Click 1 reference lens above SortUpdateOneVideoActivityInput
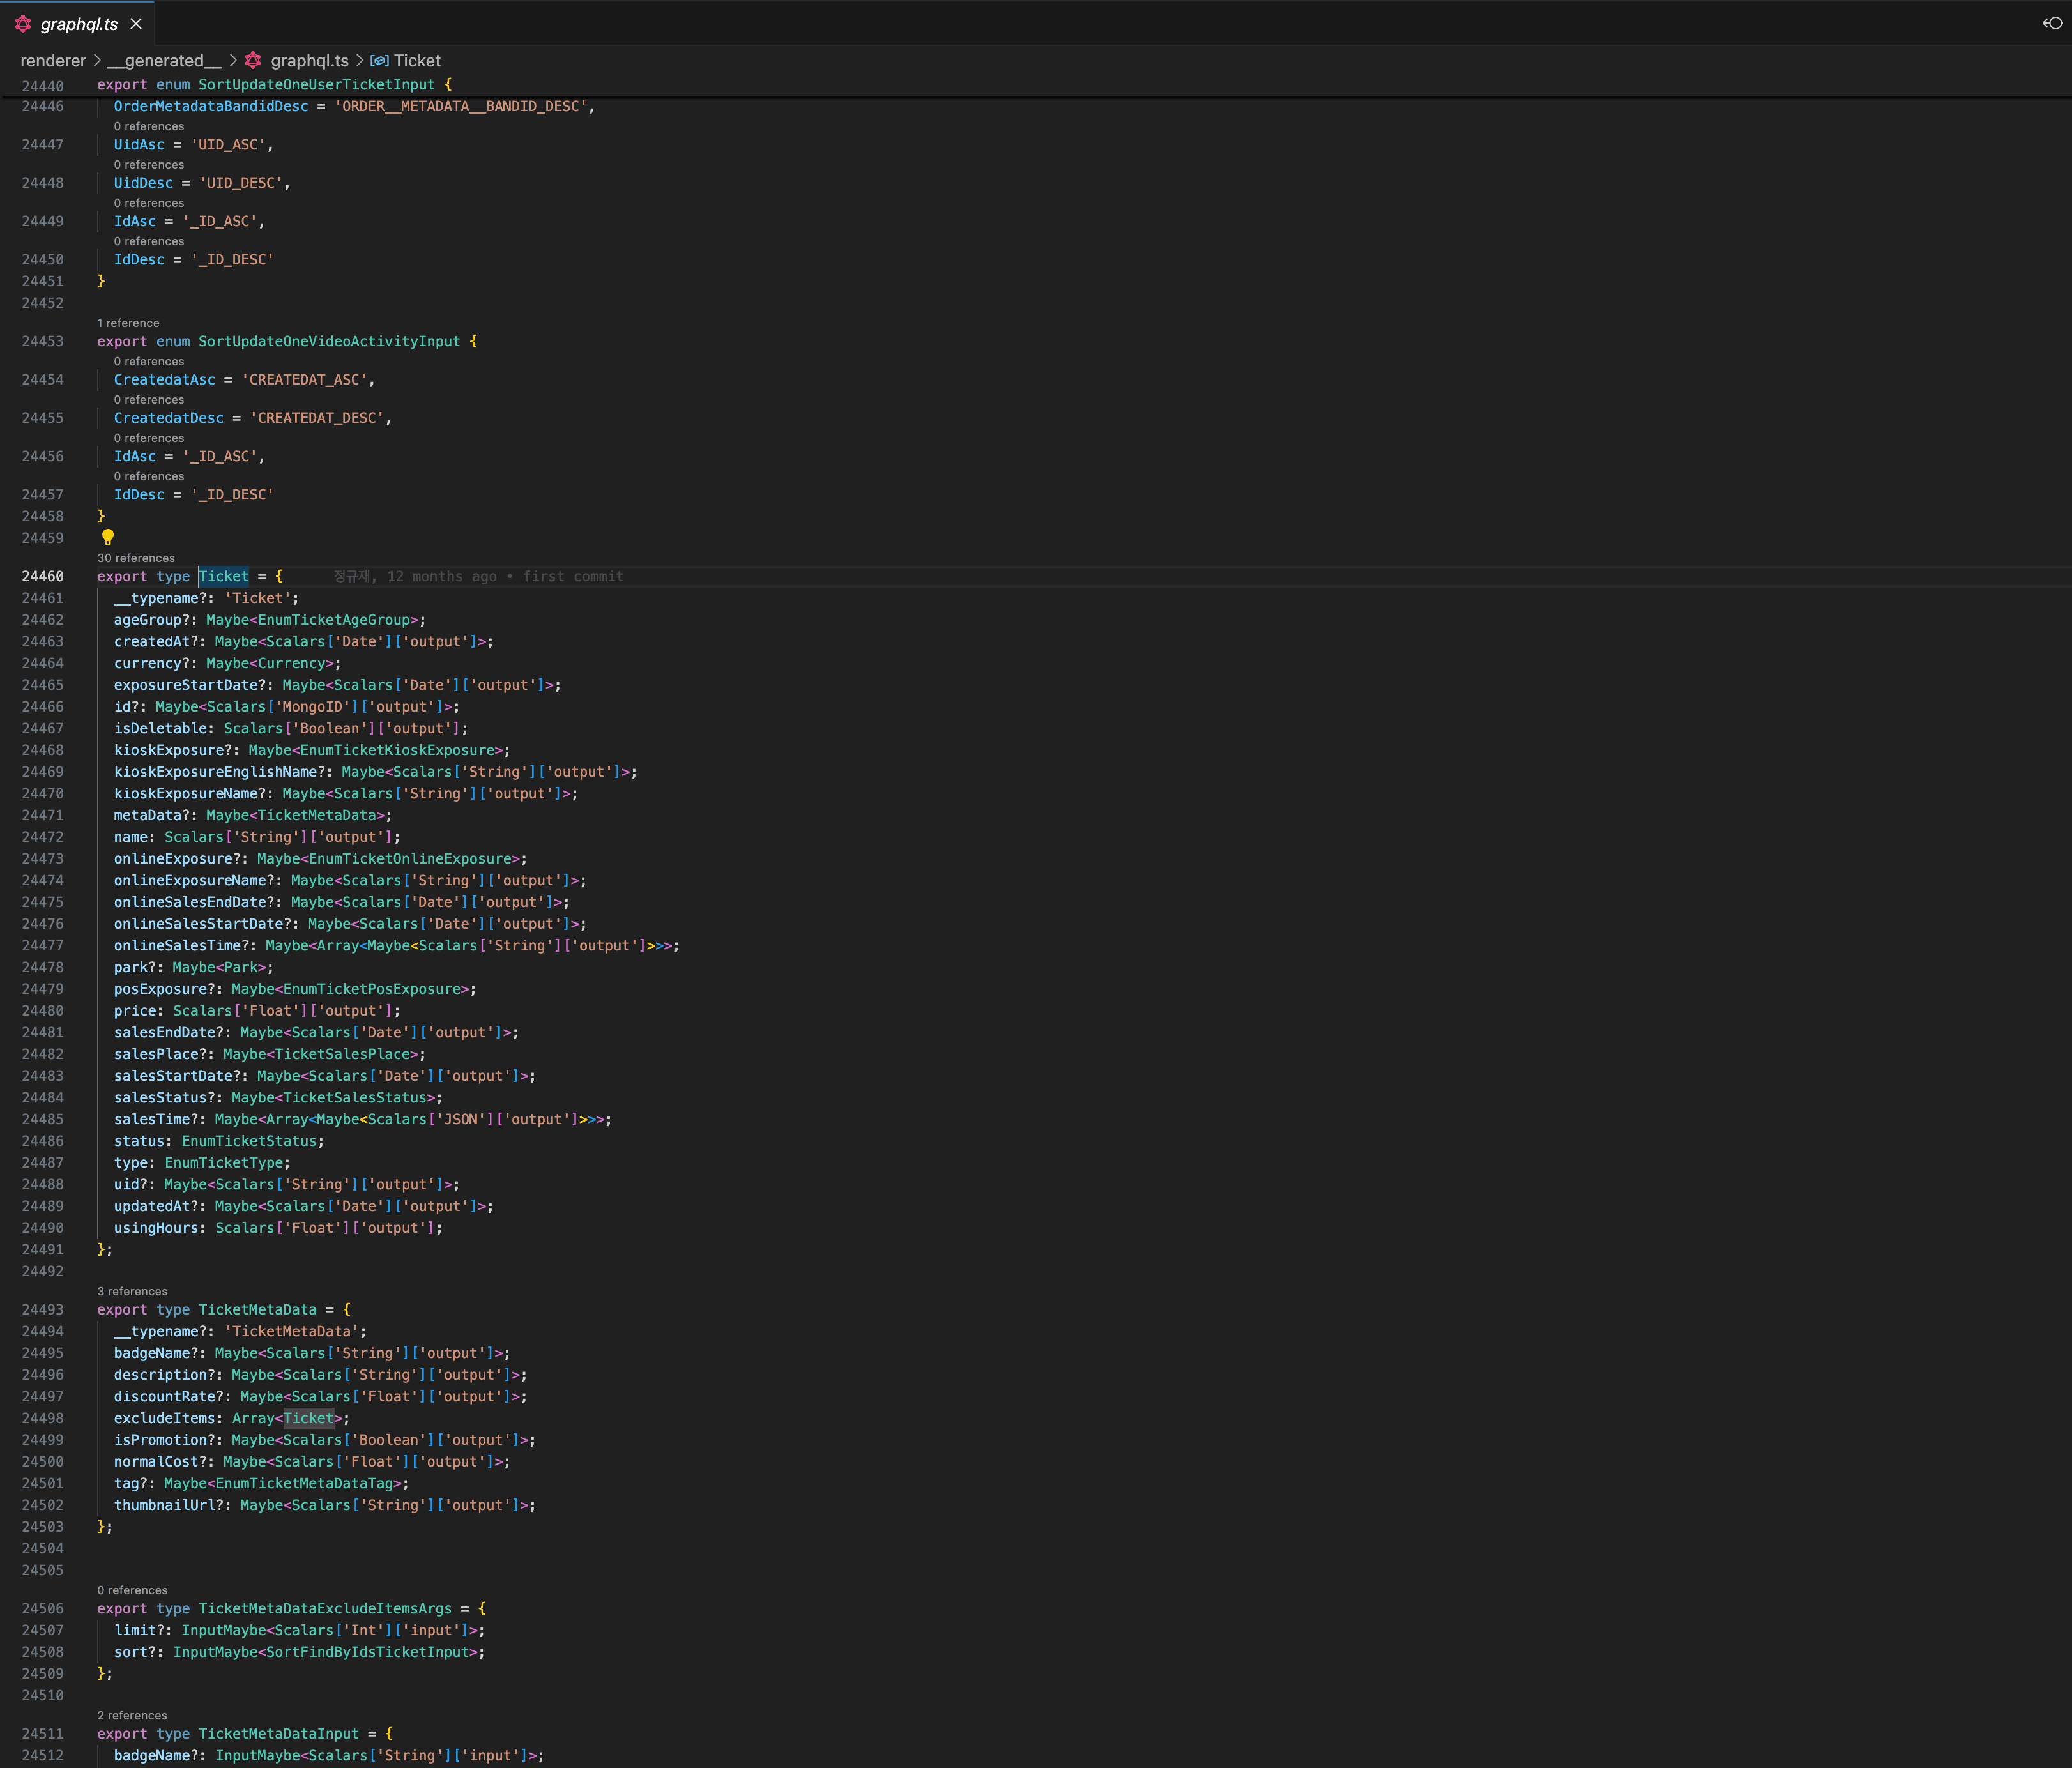 [128, 323]
